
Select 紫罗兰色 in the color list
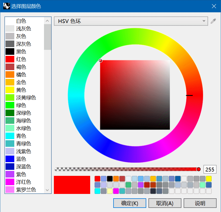[x=24, y=190]
